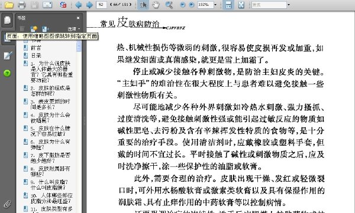Click the Save floppy disk icon
This screenshot has height=213, width=355.
tap(34, 5)
